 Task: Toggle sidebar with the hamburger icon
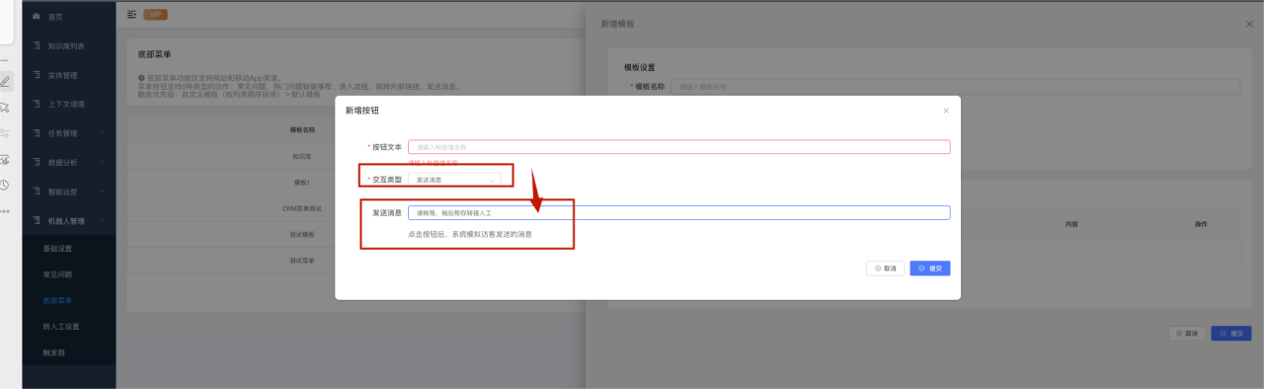click(132, 14)
